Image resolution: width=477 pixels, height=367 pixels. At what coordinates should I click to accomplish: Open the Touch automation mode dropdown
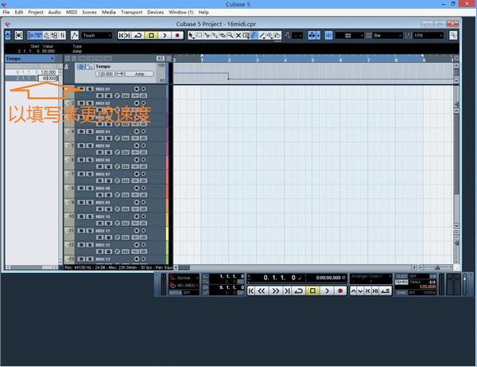98,35
